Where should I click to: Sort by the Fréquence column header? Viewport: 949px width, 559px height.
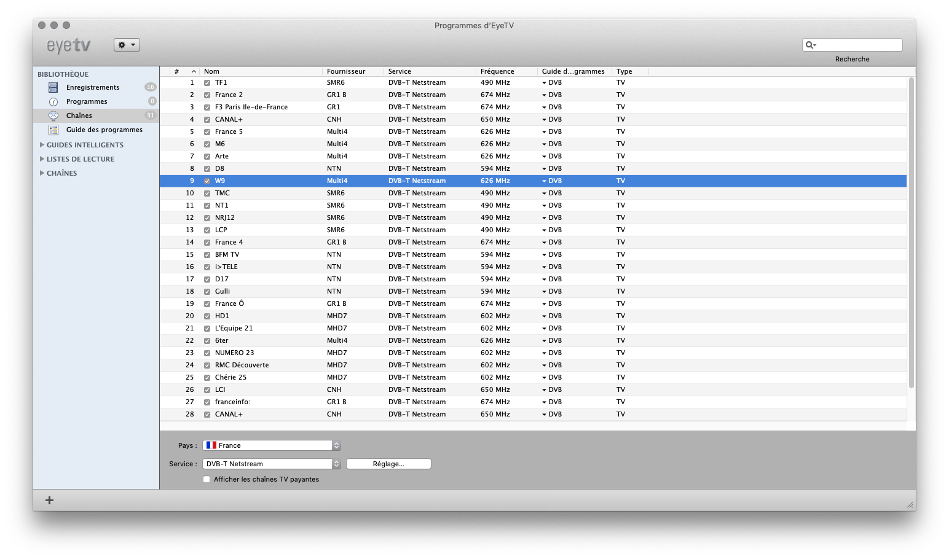pyautogui.click(x=506, y=71)
